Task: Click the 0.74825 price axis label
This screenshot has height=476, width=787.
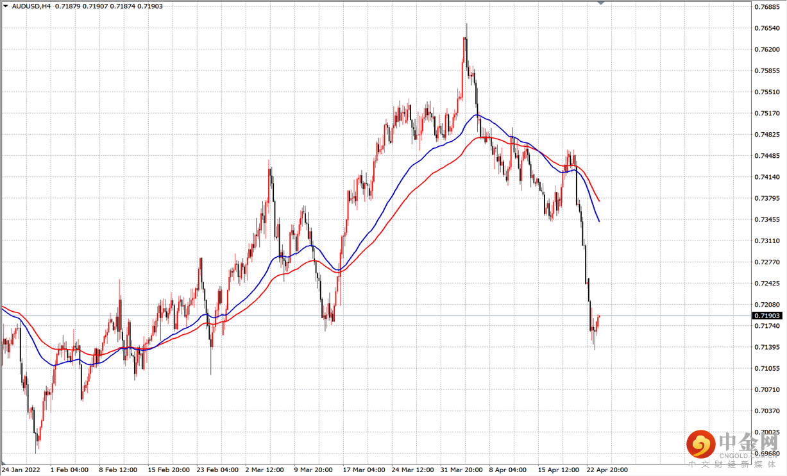Action: coord(767,135)
